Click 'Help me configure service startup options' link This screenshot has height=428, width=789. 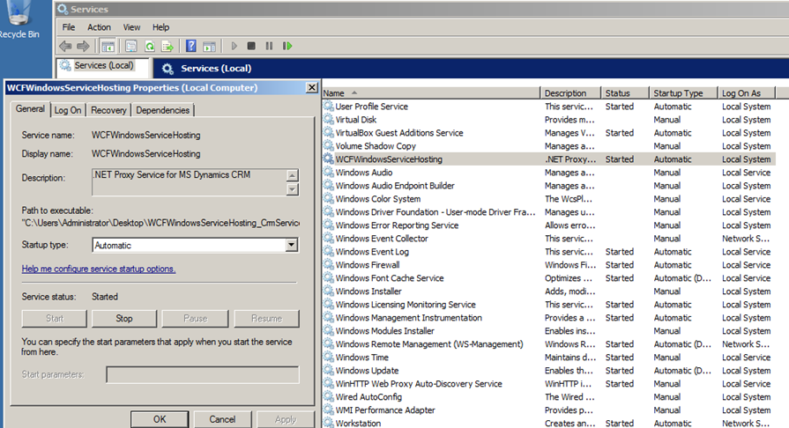point(99,269)
